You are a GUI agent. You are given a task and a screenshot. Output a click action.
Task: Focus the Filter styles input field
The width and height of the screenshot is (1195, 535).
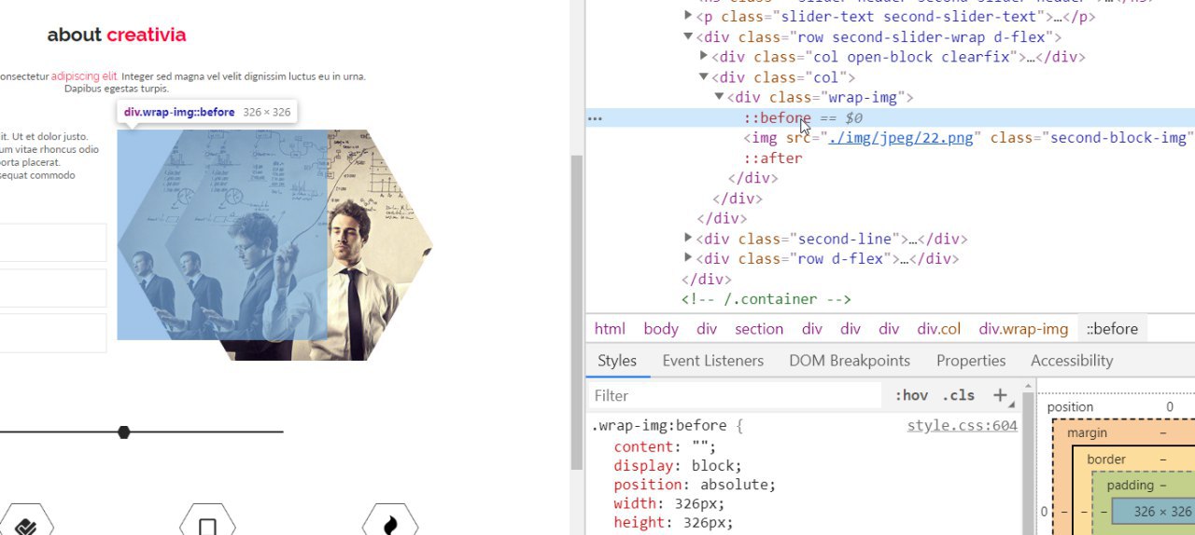point(738,395)
